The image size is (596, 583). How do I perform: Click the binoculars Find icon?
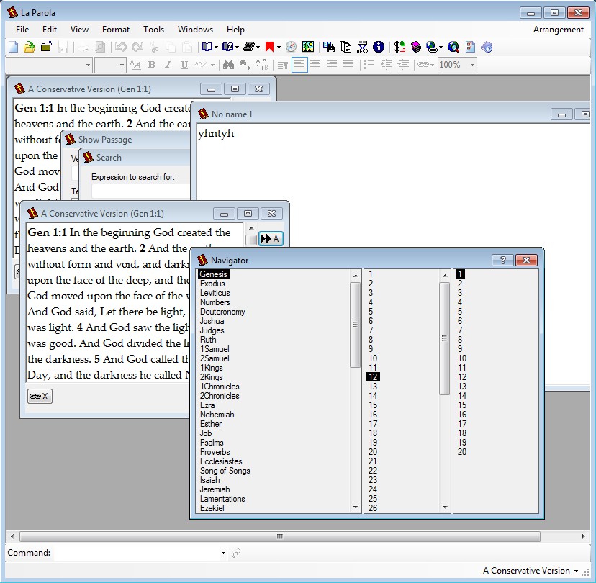(x=228, y=65)
